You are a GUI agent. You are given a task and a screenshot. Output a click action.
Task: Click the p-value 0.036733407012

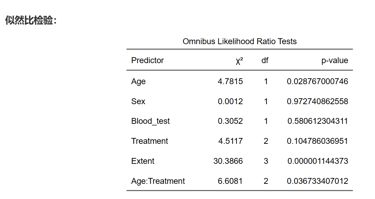point(317,181)
